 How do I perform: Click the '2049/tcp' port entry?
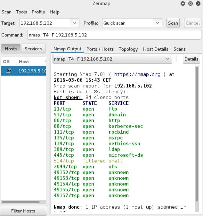pyautogui.click(x=65, y=167)
